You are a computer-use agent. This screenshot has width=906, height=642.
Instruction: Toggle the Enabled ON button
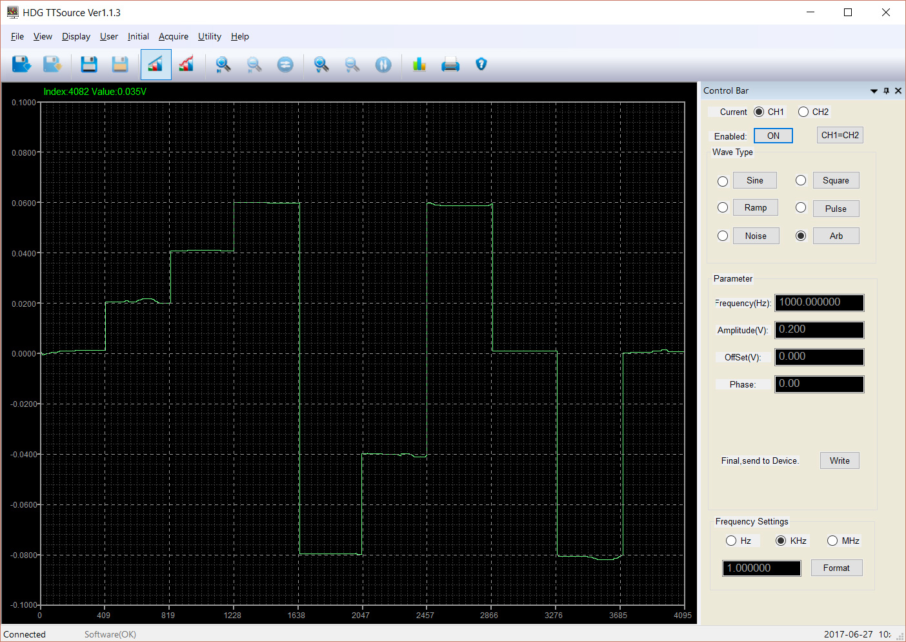point(773,136)
